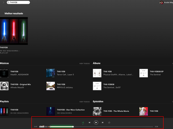
Task: Click the André username text
Action: coord(168,2)
